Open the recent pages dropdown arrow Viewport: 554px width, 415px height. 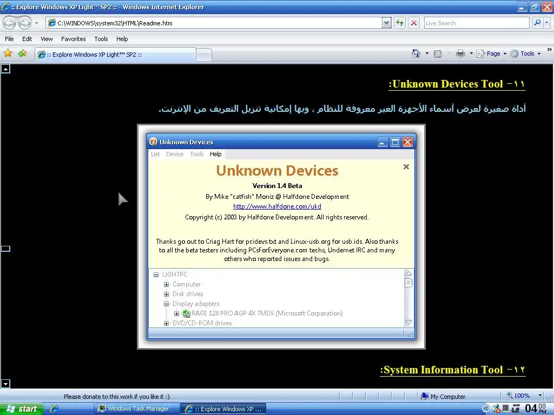click(36, 23)
